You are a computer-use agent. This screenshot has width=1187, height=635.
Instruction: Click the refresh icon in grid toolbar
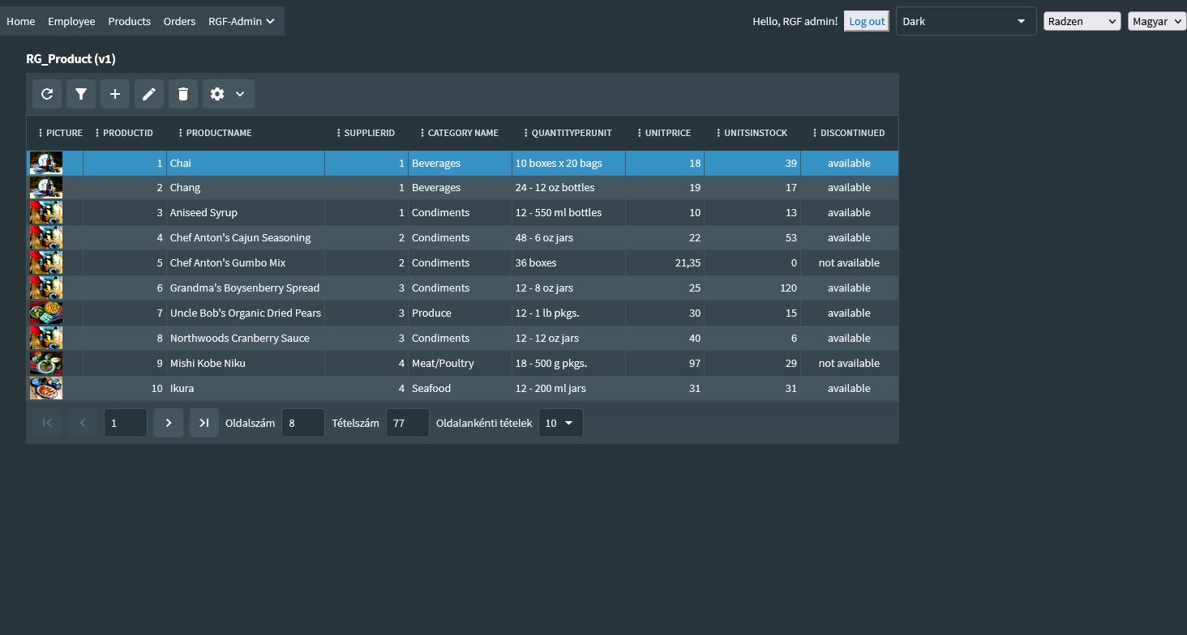[47, 94]
